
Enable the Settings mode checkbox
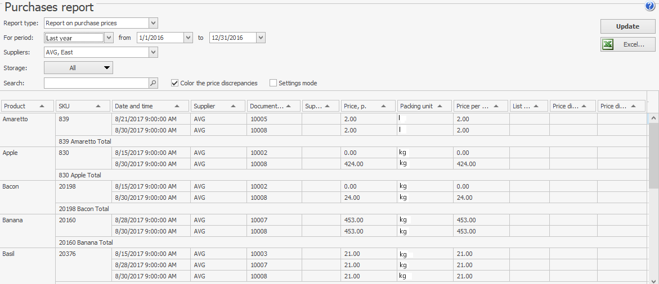tap(274, 83)
